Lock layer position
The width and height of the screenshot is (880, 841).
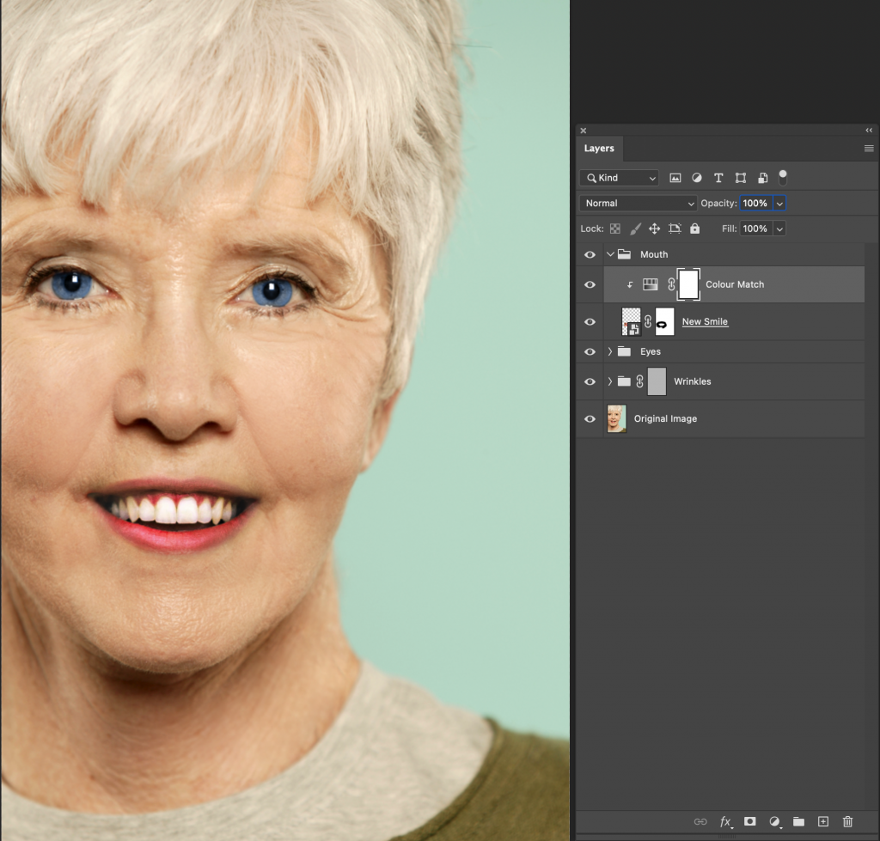(x=654, y=229)
